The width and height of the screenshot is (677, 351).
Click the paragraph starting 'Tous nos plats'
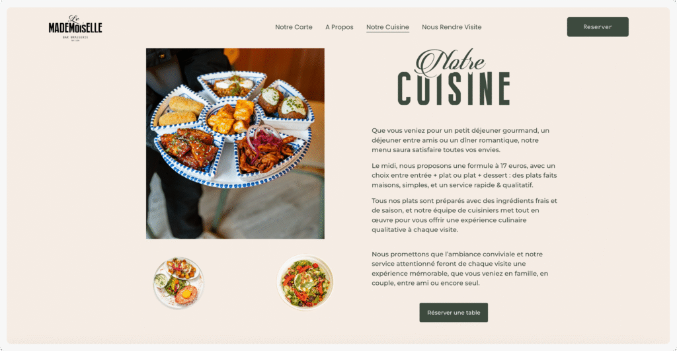click(464, 215)
